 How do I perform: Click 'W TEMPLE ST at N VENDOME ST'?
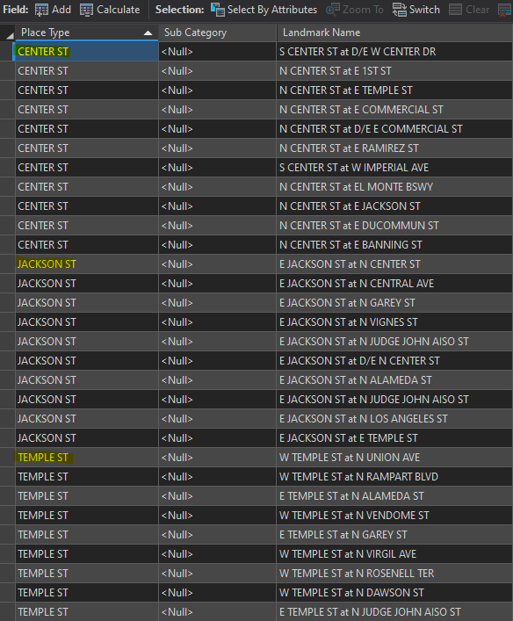pyautogui.click(x=354, y=516)
